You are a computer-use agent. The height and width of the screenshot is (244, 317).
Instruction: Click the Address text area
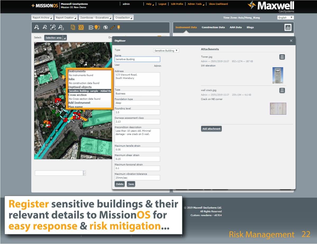tap(137, 79)
